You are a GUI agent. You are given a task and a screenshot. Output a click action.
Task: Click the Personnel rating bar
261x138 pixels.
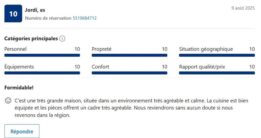click(x=42, y=55)
